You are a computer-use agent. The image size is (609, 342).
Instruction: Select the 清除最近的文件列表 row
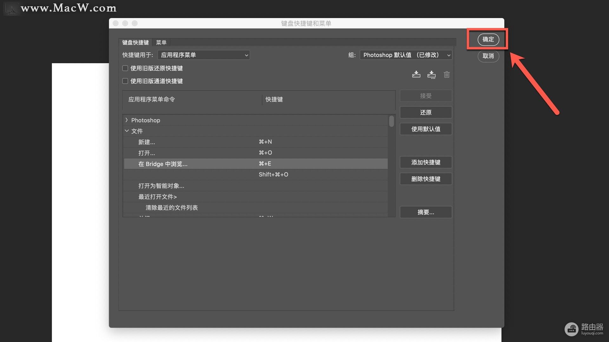[255, 208]
